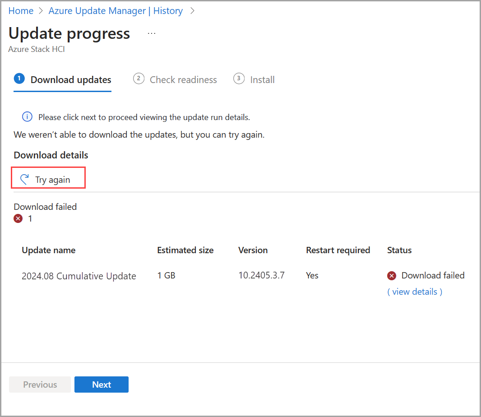481x417 pixels.
Task: Click the Download failed summary label
Action: click(x=46, y=207)
